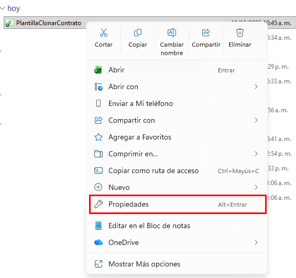Viewport: 296px width, 278px height.
Task: Click the phone icon for Enviar a Mi teléfono
Action: tap(98, 103)
